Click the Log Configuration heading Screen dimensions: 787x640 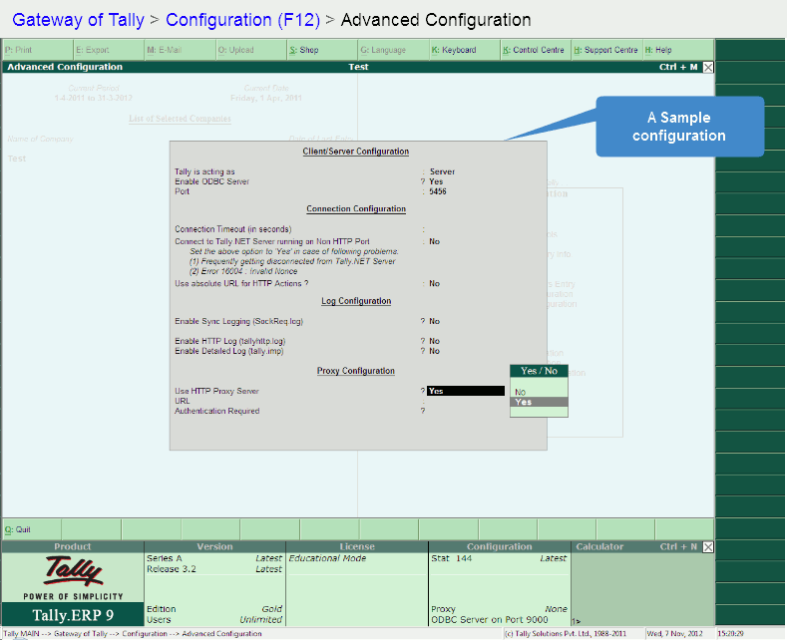(x=356, y=301)
